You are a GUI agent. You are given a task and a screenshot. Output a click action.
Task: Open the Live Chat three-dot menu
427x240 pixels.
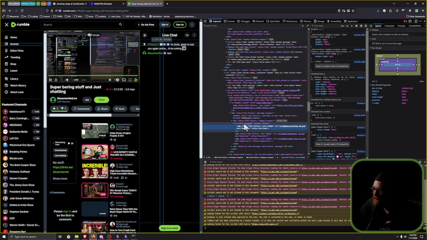pos(194,35)
